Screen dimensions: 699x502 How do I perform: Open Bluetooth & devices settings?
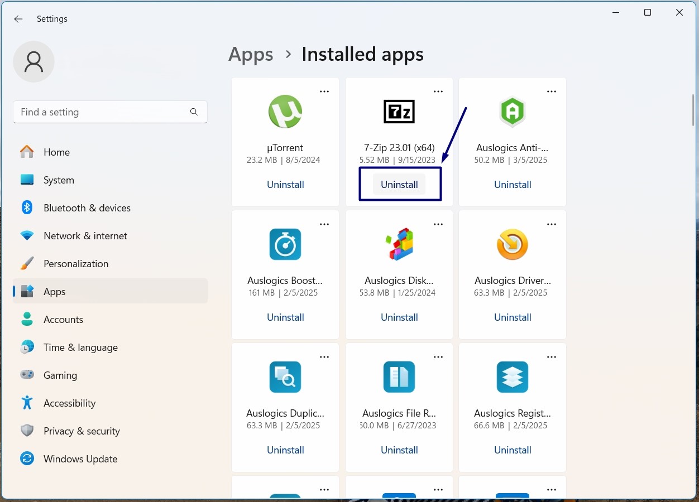point(87,208)
